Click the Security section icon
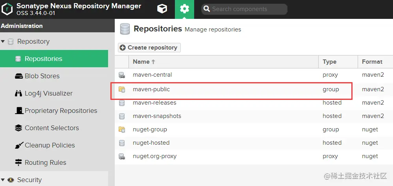Screen dimensions: 393x186 click(11, 180)
